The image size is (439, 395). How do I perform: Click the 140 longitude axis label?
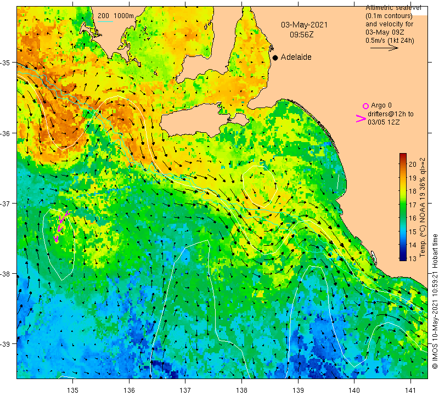[354, 390]
